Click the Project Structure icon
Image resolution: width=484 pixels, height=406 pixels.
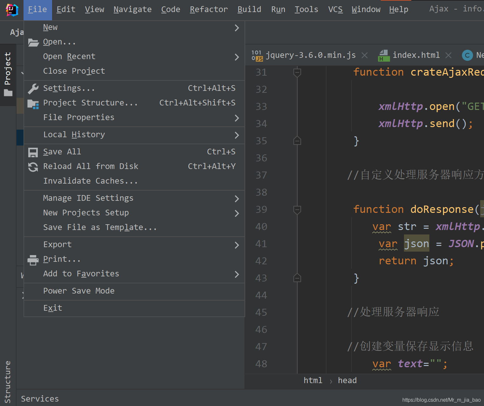click(x=33, y=103)
